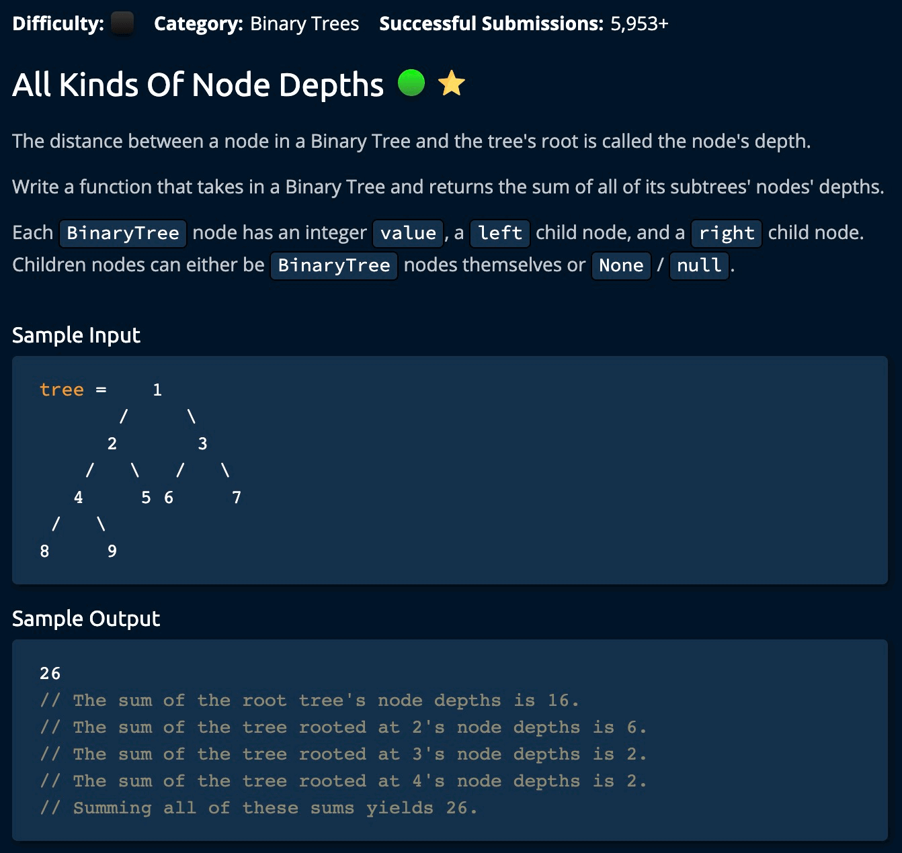Click the Binary Trees category text

(x=304, y=24)
